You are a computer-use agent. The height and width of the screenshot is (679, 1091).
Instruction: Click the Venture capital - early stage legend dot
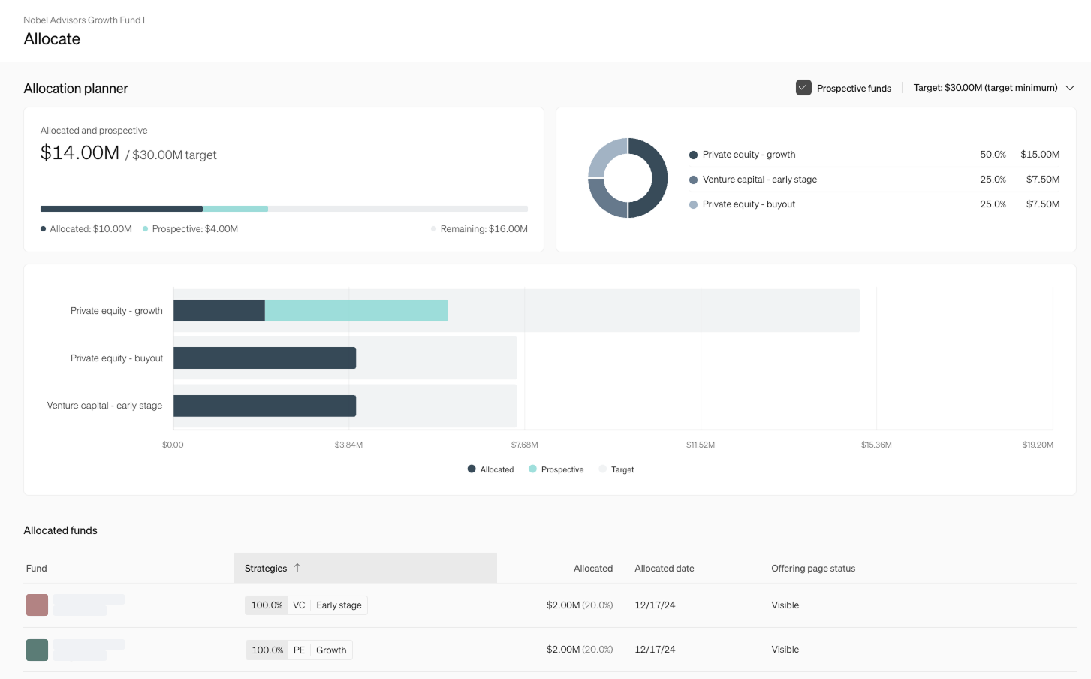pos(693,180)
